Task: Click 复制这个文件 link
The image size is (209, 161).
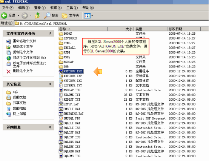Action: [23, 52]
